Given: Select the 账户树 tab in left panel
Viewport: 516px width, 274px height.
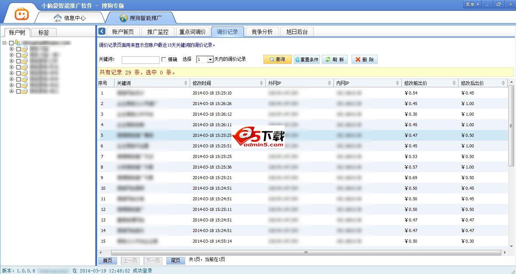Looking at the screenshot, I should click(17, 32).
